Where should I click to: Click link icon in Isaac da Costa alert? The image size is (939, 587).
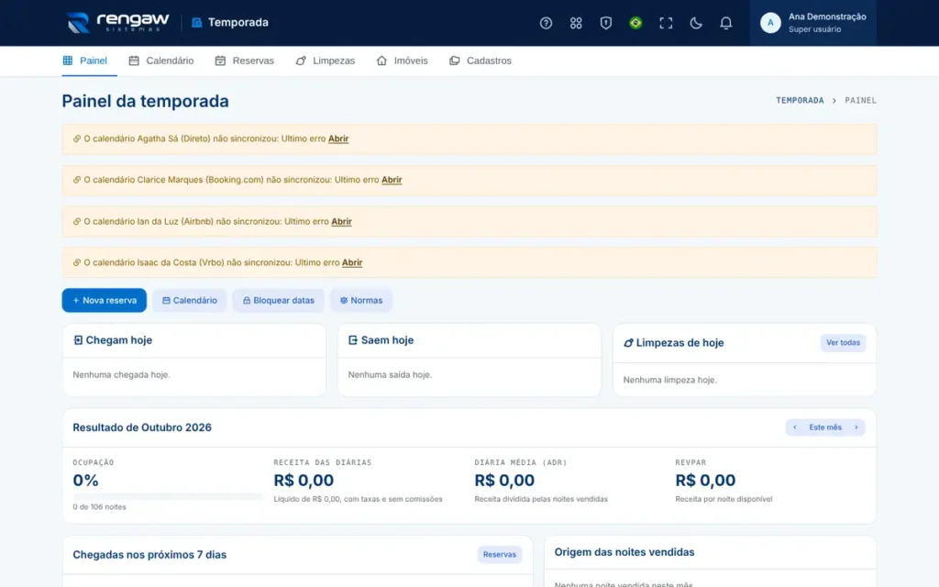(x=77, y=262)
